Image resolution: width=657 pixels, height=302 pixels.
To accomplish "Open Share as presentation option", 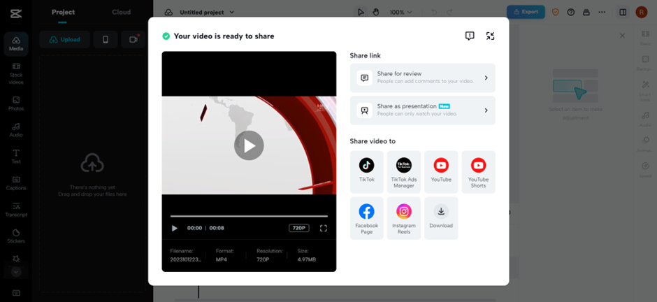I will point(422,110).
